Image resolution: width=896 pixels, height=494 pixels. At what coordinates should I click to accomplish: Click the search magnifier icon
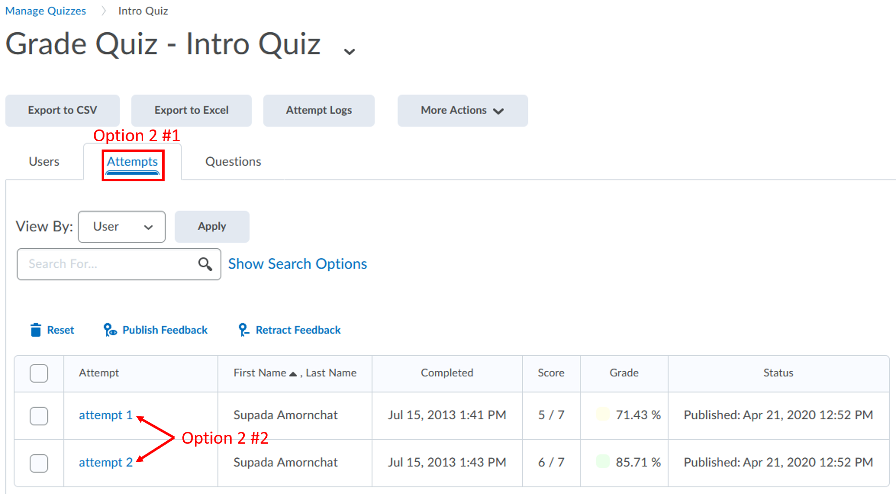205,264
